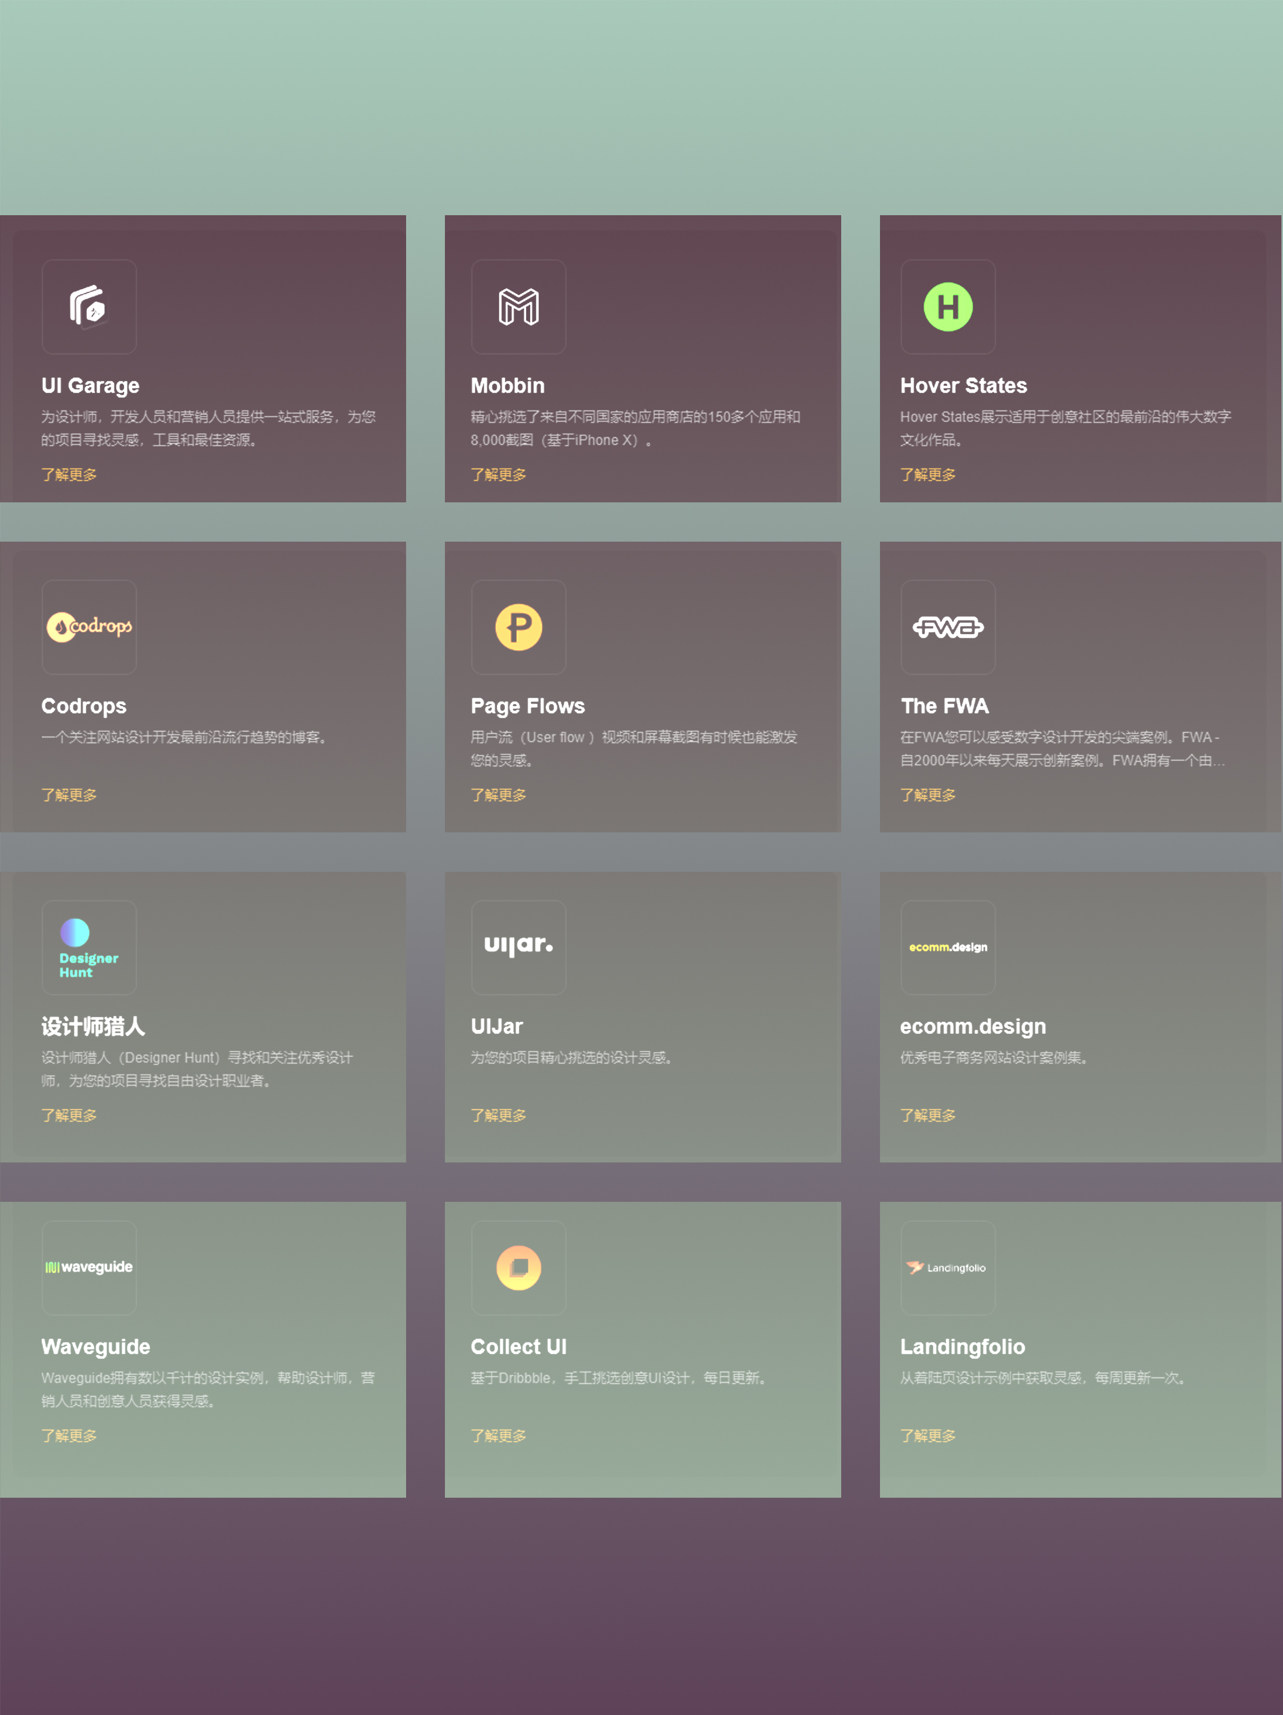Open 了解更多 link under UI Garage
The width and height of the screenshot is (1283, 1715).
[69, 474]
